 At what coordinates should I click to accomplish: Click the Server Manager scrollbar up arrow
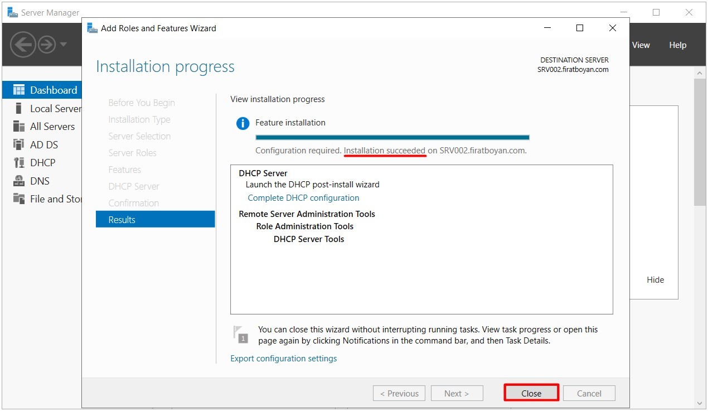(x=700, y=72)
